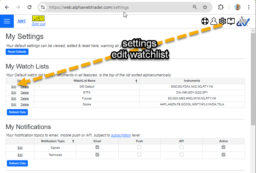
Task: Sort by WatchList Name column arrow
Action: coord(136,81)
